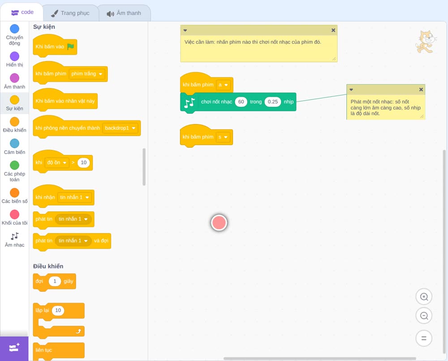Open the 'độ ồn' sensor dropdown
448x361 pixels.
coord(57,163)
